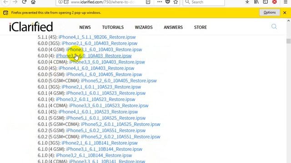Save page to Pocket
Screen dimensions: 291x163
click(x=168, y=2)
